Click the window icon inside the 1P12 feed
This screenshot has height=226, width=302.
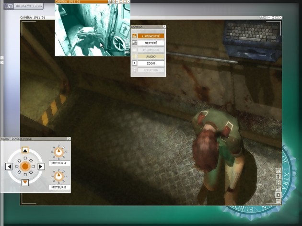point(127,52)
